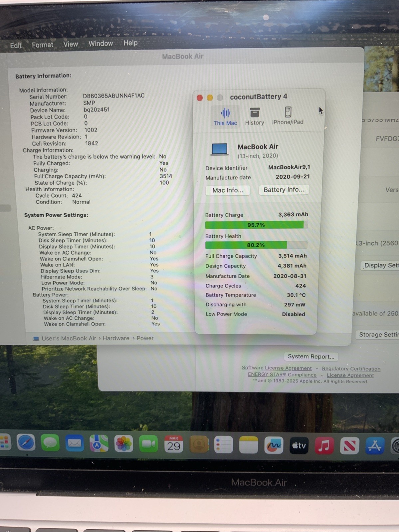Click Design Capacity value 4,381 mAh
Screen dimensions: 399x532
pyautogui.click(x=292, y=266)
